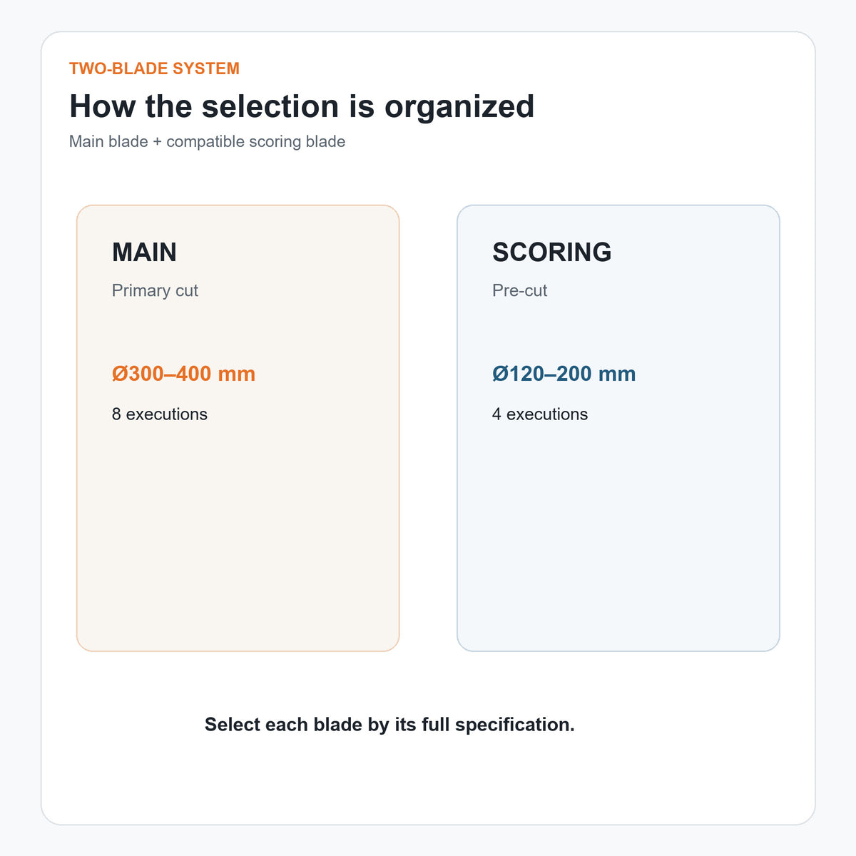The image size is (856, 856).
Task: Click the word executions in the orange card
Action: click(167, 414)
